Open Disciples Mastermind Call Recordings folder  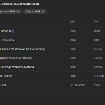pyautogui.click(x=23, y=49)
